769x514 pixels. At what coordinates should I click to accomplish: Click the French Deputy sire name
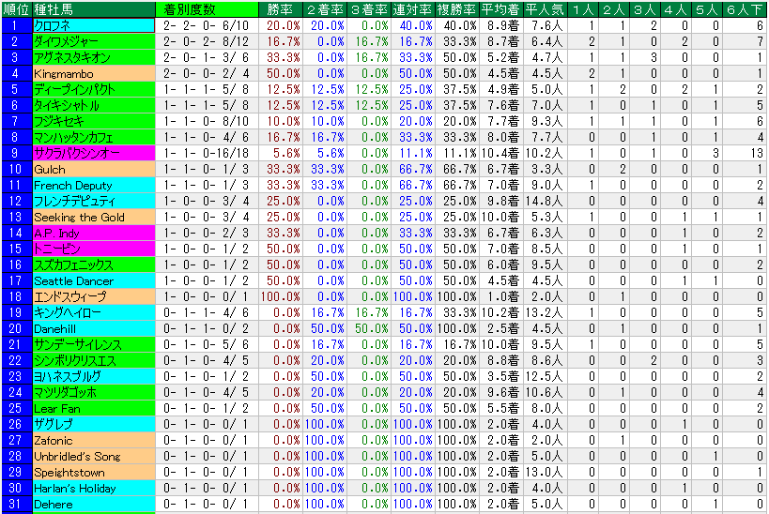click(94, 185)
